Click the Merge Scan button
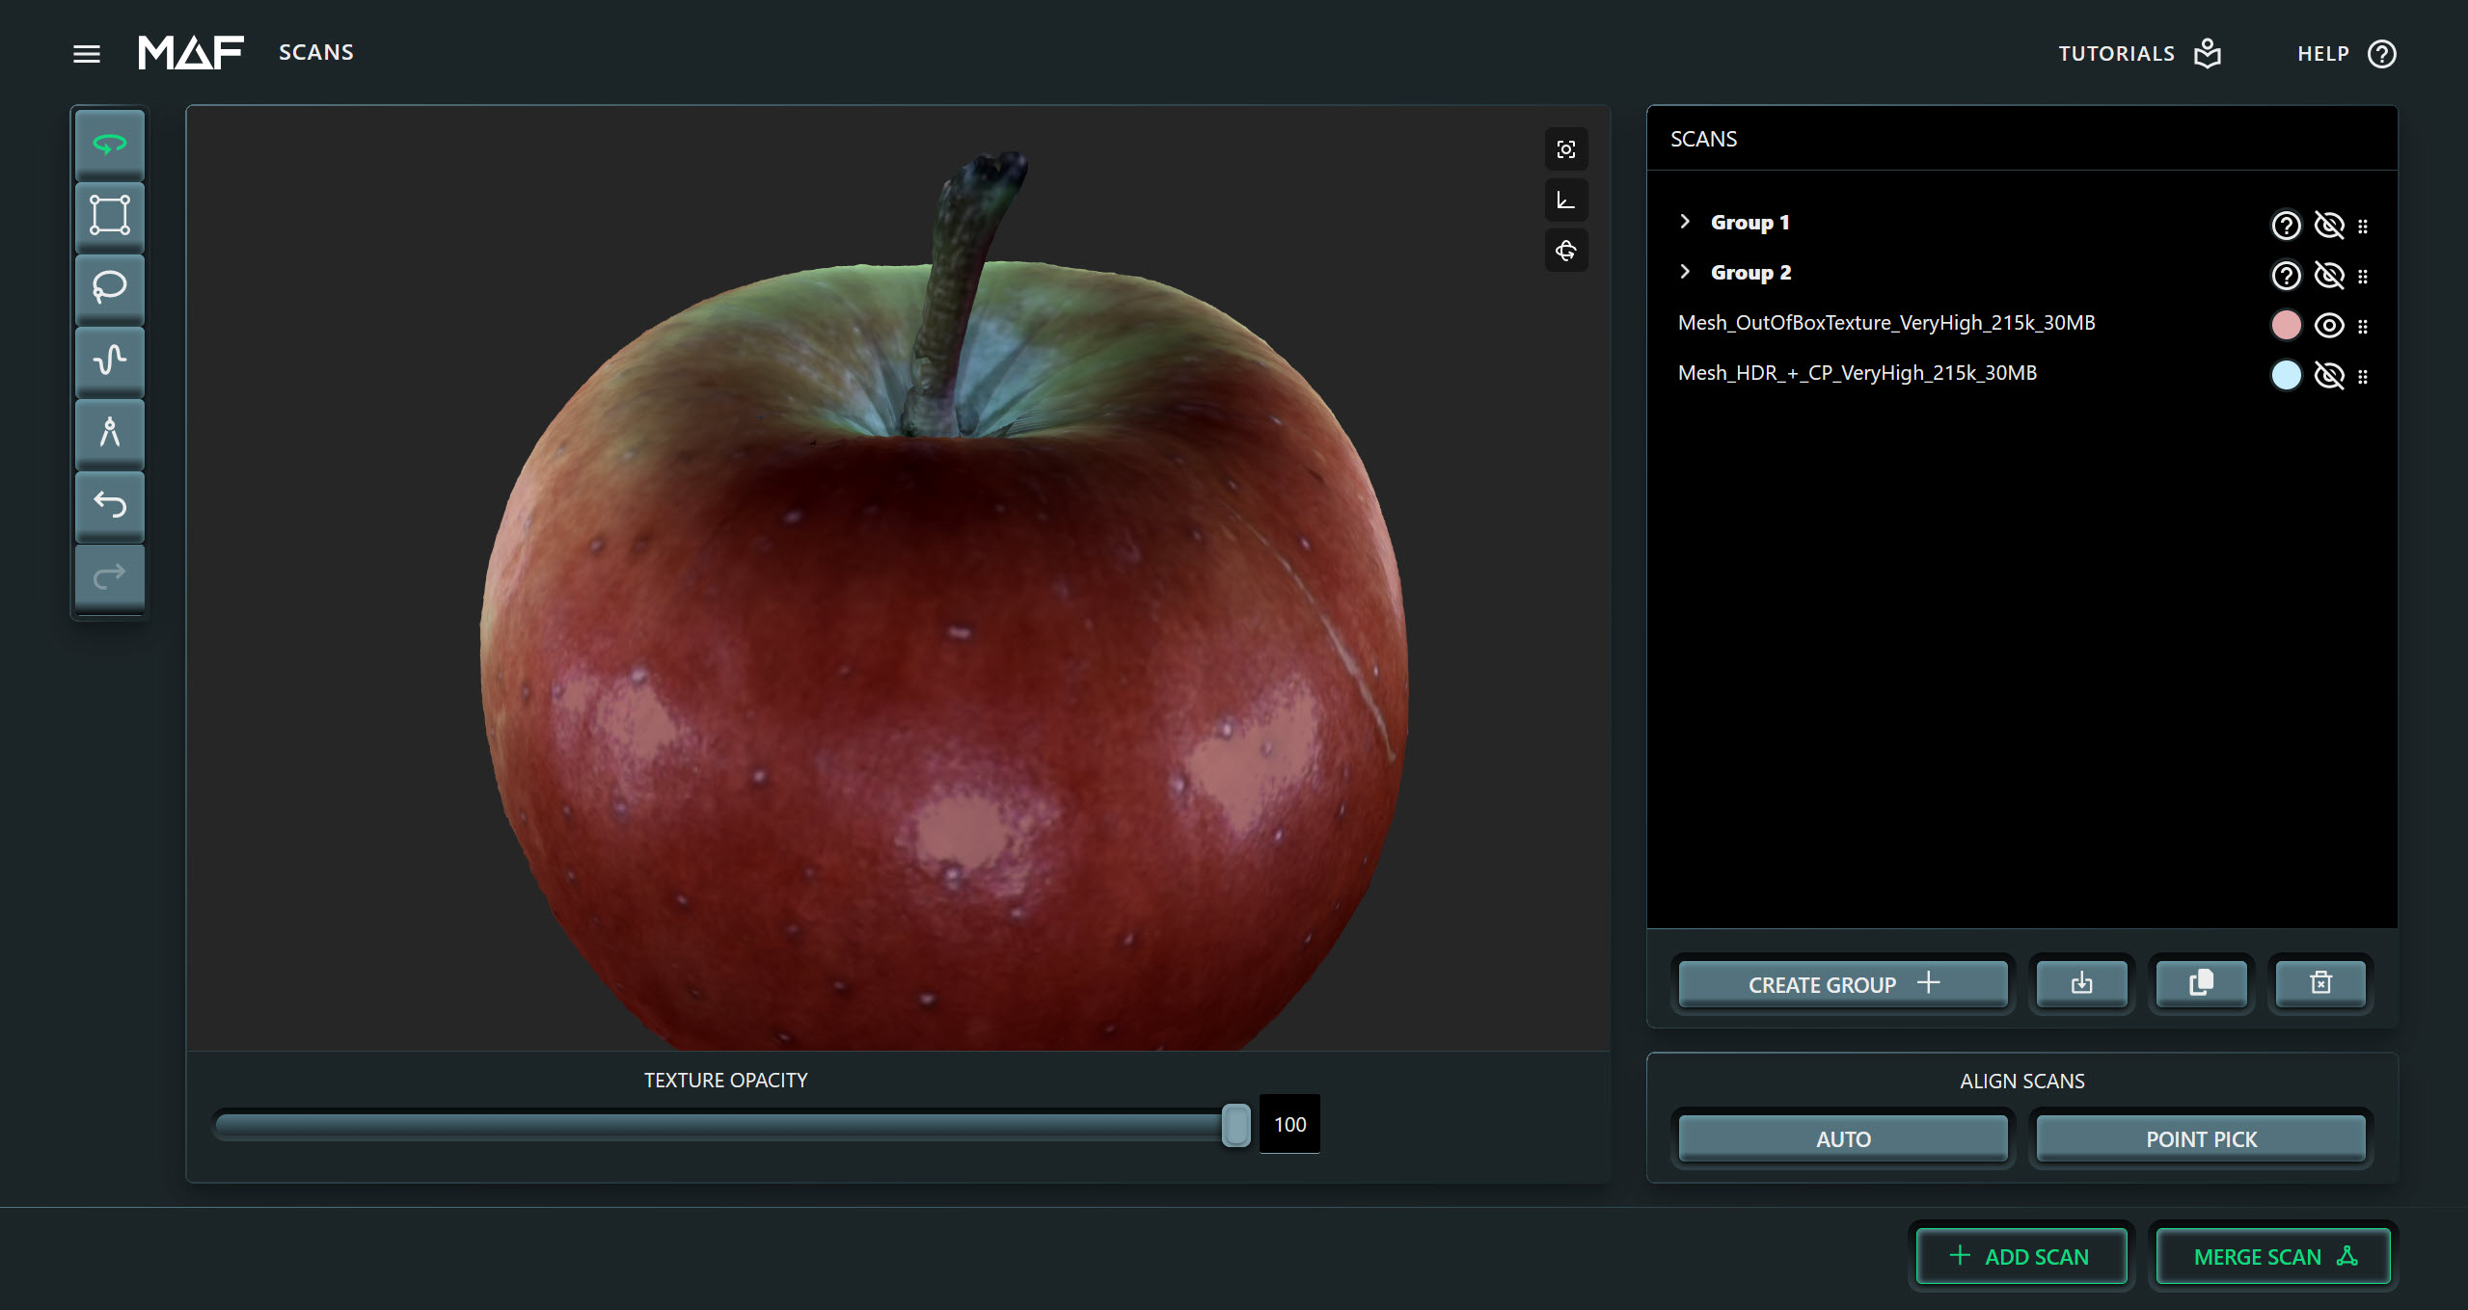 pos(2273,1256)
